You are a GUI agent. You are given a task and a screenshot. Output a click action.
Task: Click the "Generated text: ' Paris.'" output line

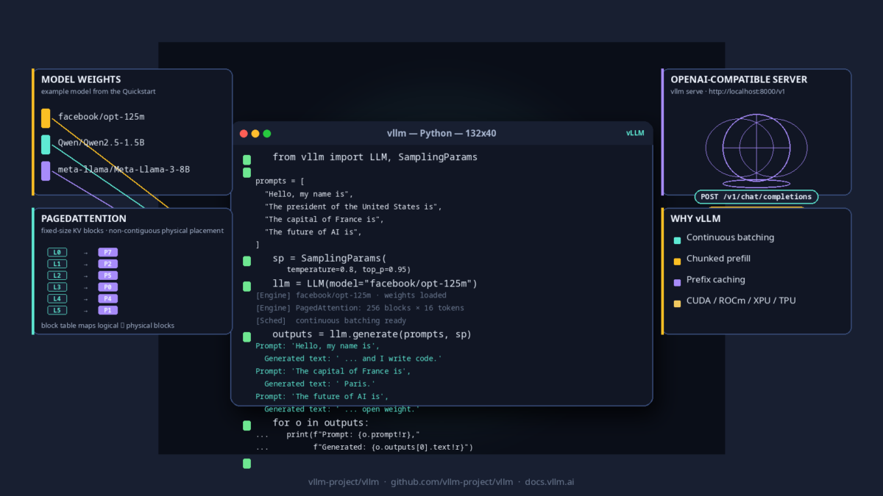[320, 384]
